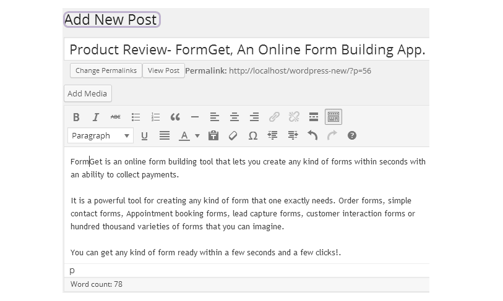Apply blockquote formatting

(x=175, y=117)
